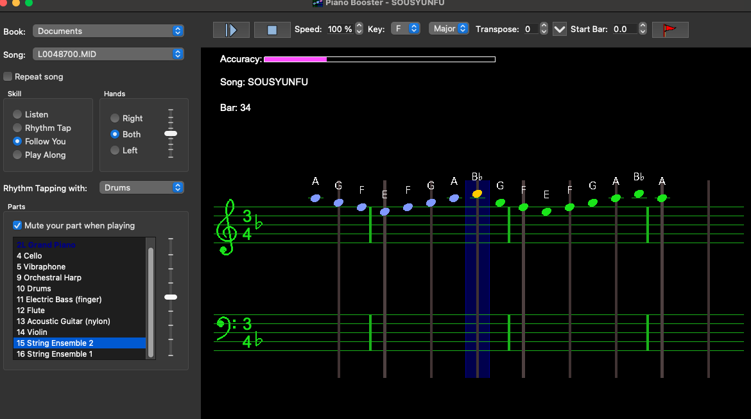Screen dimensions: 751x419
Task: Uncheck Mute your part when playing
Action: (x=17, y=226)
